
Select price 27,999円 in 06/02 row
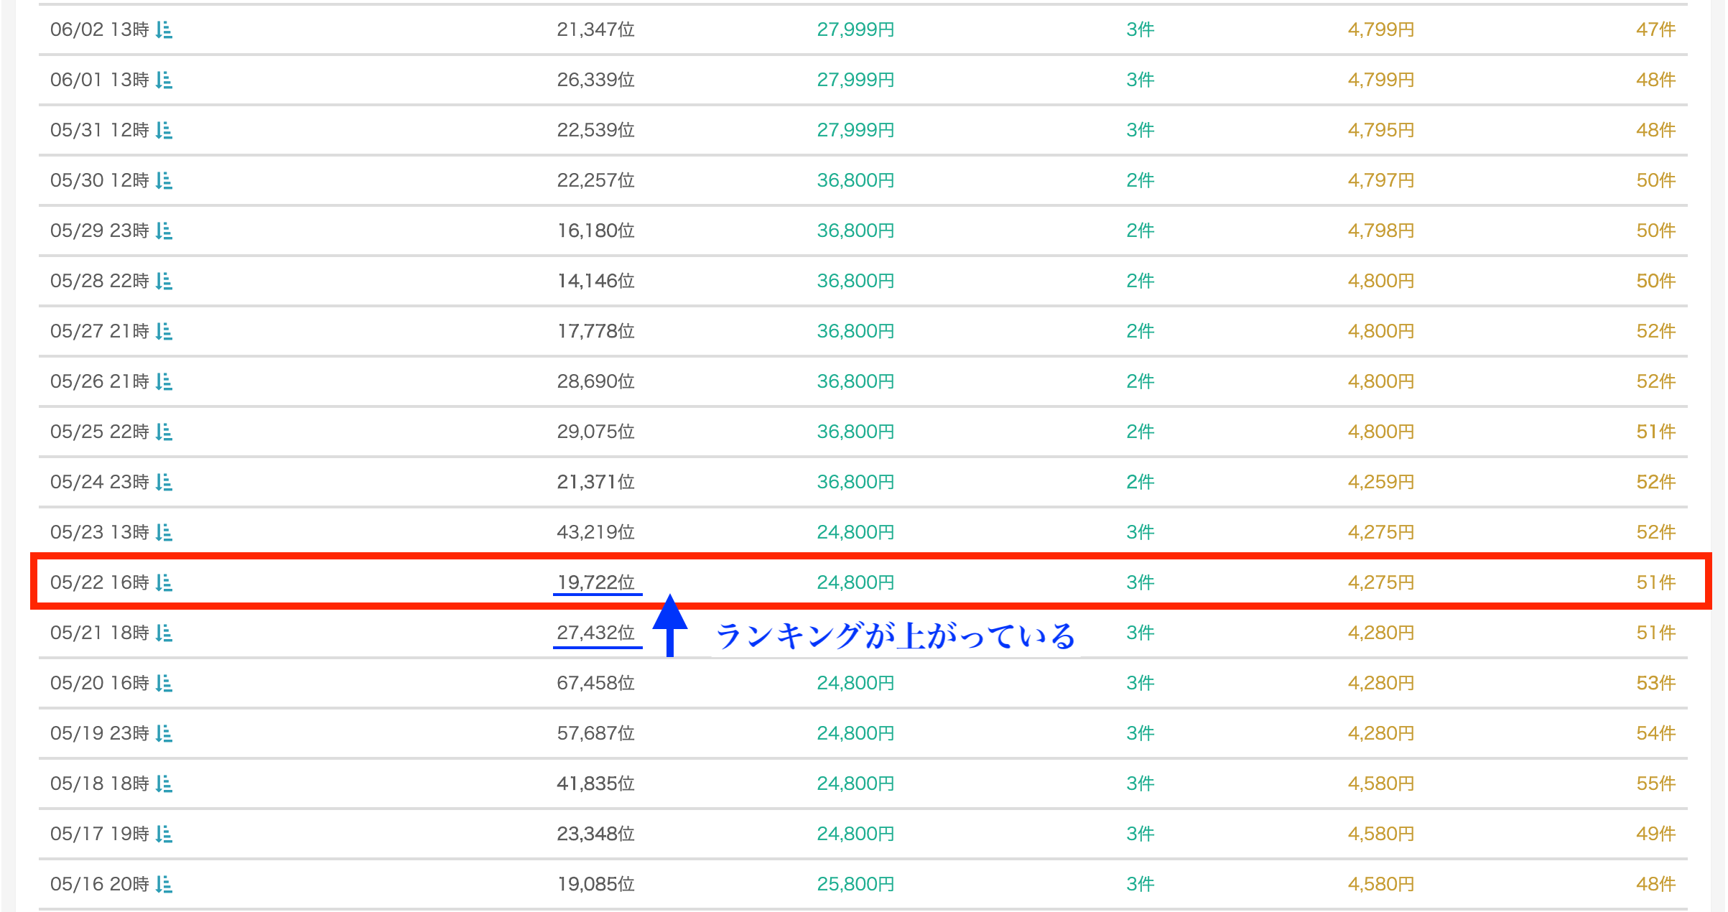(x=855, y=29)
